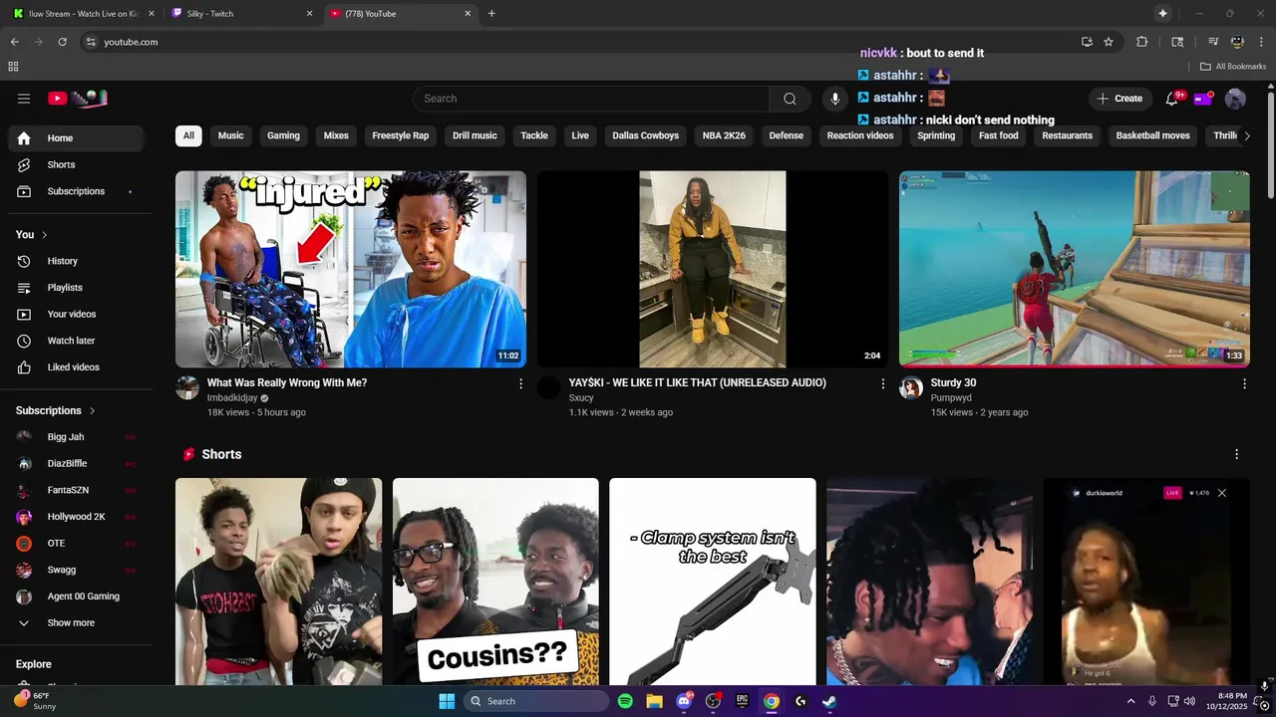This screenshot has height=717, width=1276.
Task: Reload the page with refresh icon
Action: (x=62, y=42)
